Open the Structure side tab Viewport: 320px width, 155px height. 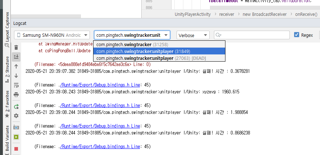(x=7, y=70)
